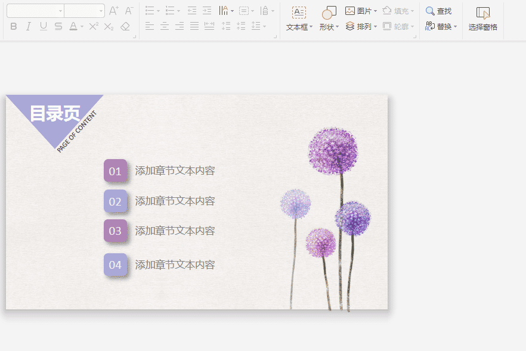Screen dimensions: 526x351
Task: Toggle subscript X₂ formatting
Action: tap(109, 26)
